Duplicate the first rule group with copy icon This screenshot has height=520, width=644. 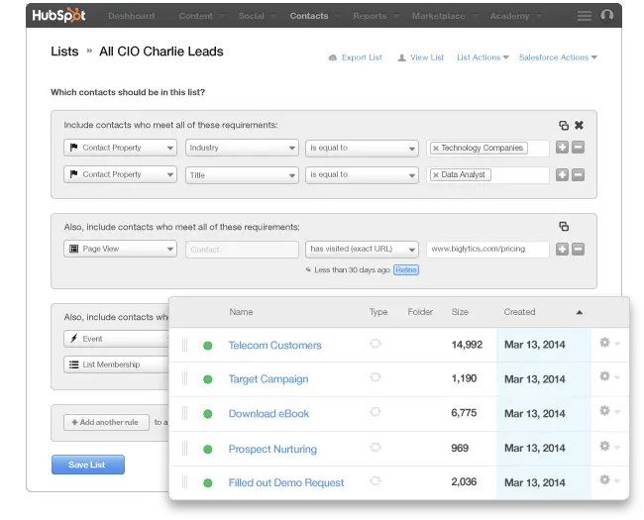pos(564,126)
